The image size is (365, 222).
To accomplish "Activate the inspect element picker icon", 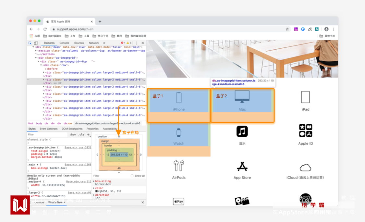I will (30, 43).
